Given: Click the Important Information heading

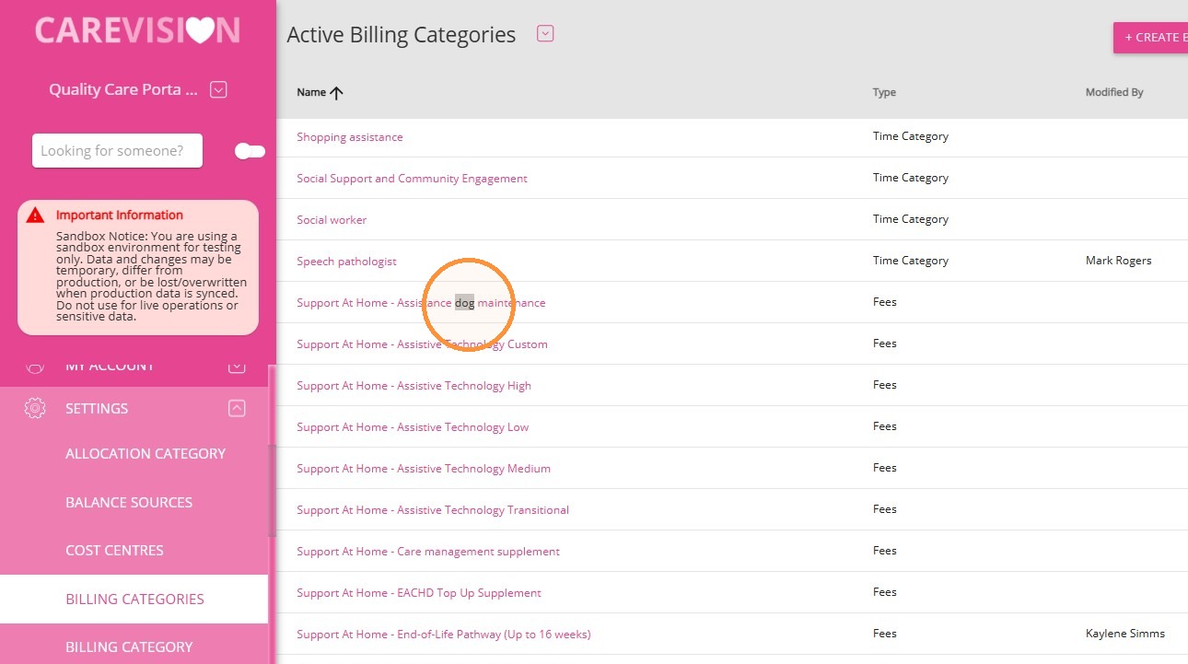Looking at the screenshot, I should click(x=120, y=216).
